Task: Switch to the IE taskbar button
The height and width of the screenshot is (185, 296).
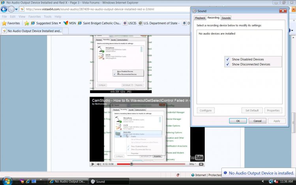Action: (68, 181)
